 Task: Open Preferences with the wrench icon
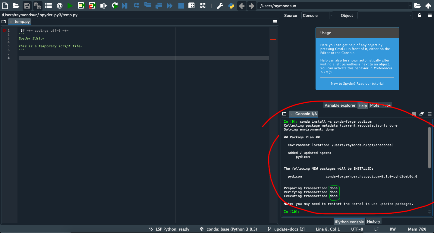click(220, 5)
